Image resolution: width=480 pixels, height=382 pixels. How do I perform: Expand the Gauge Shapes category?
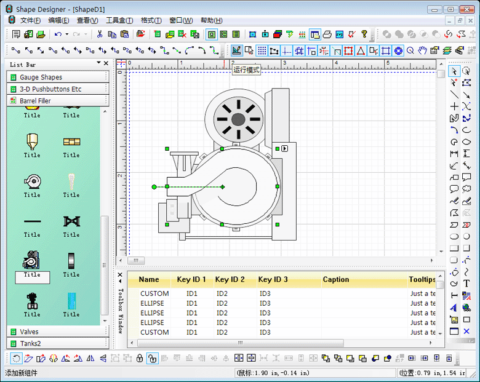[x=41, y=78]
